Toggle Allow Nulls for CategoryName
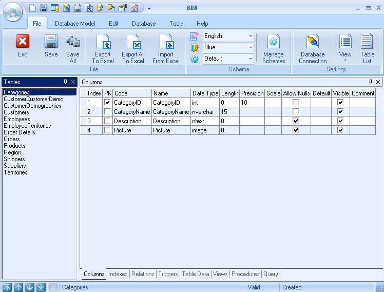 296,111
